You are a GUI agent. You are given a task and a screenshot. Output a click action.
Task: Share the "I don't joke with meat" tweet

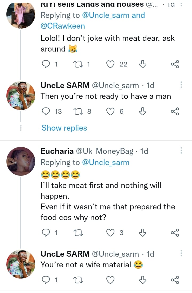point(175,64)
